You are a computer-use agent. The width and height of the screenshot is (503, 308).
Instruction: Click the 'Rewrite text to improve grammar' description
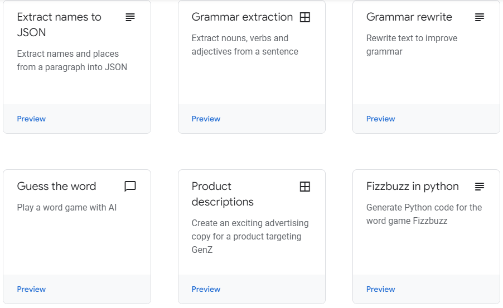(412, 45)
